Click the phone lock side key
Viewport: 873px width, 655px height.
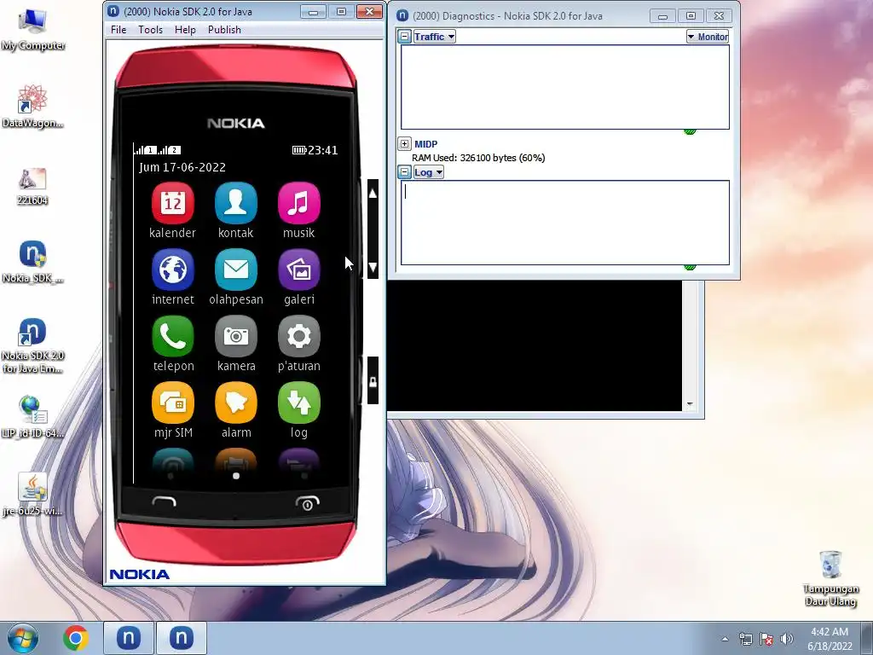pos(373,381)
